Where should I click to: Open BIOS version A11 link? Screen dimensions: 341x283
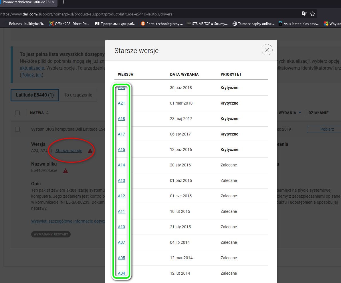(x=121, y=211)
